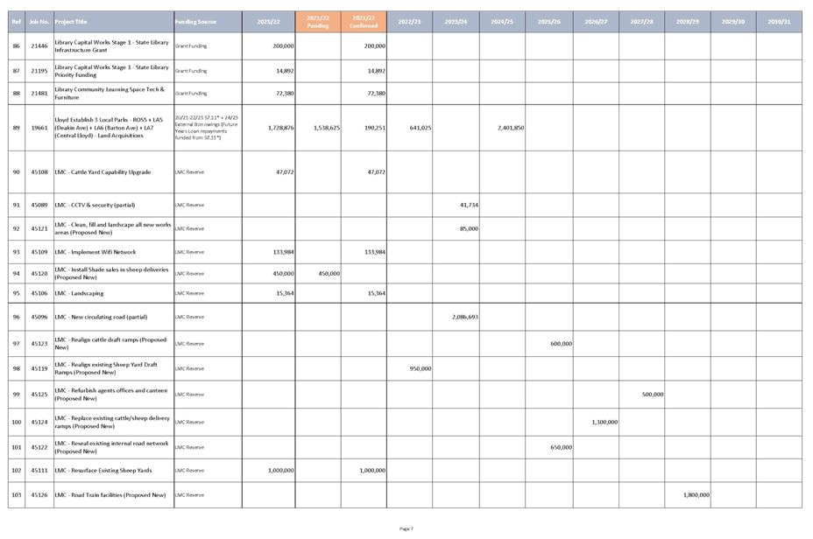Select 'Library Capital Works Stage 1 - State Library Infrastructure Grant'

111,46
